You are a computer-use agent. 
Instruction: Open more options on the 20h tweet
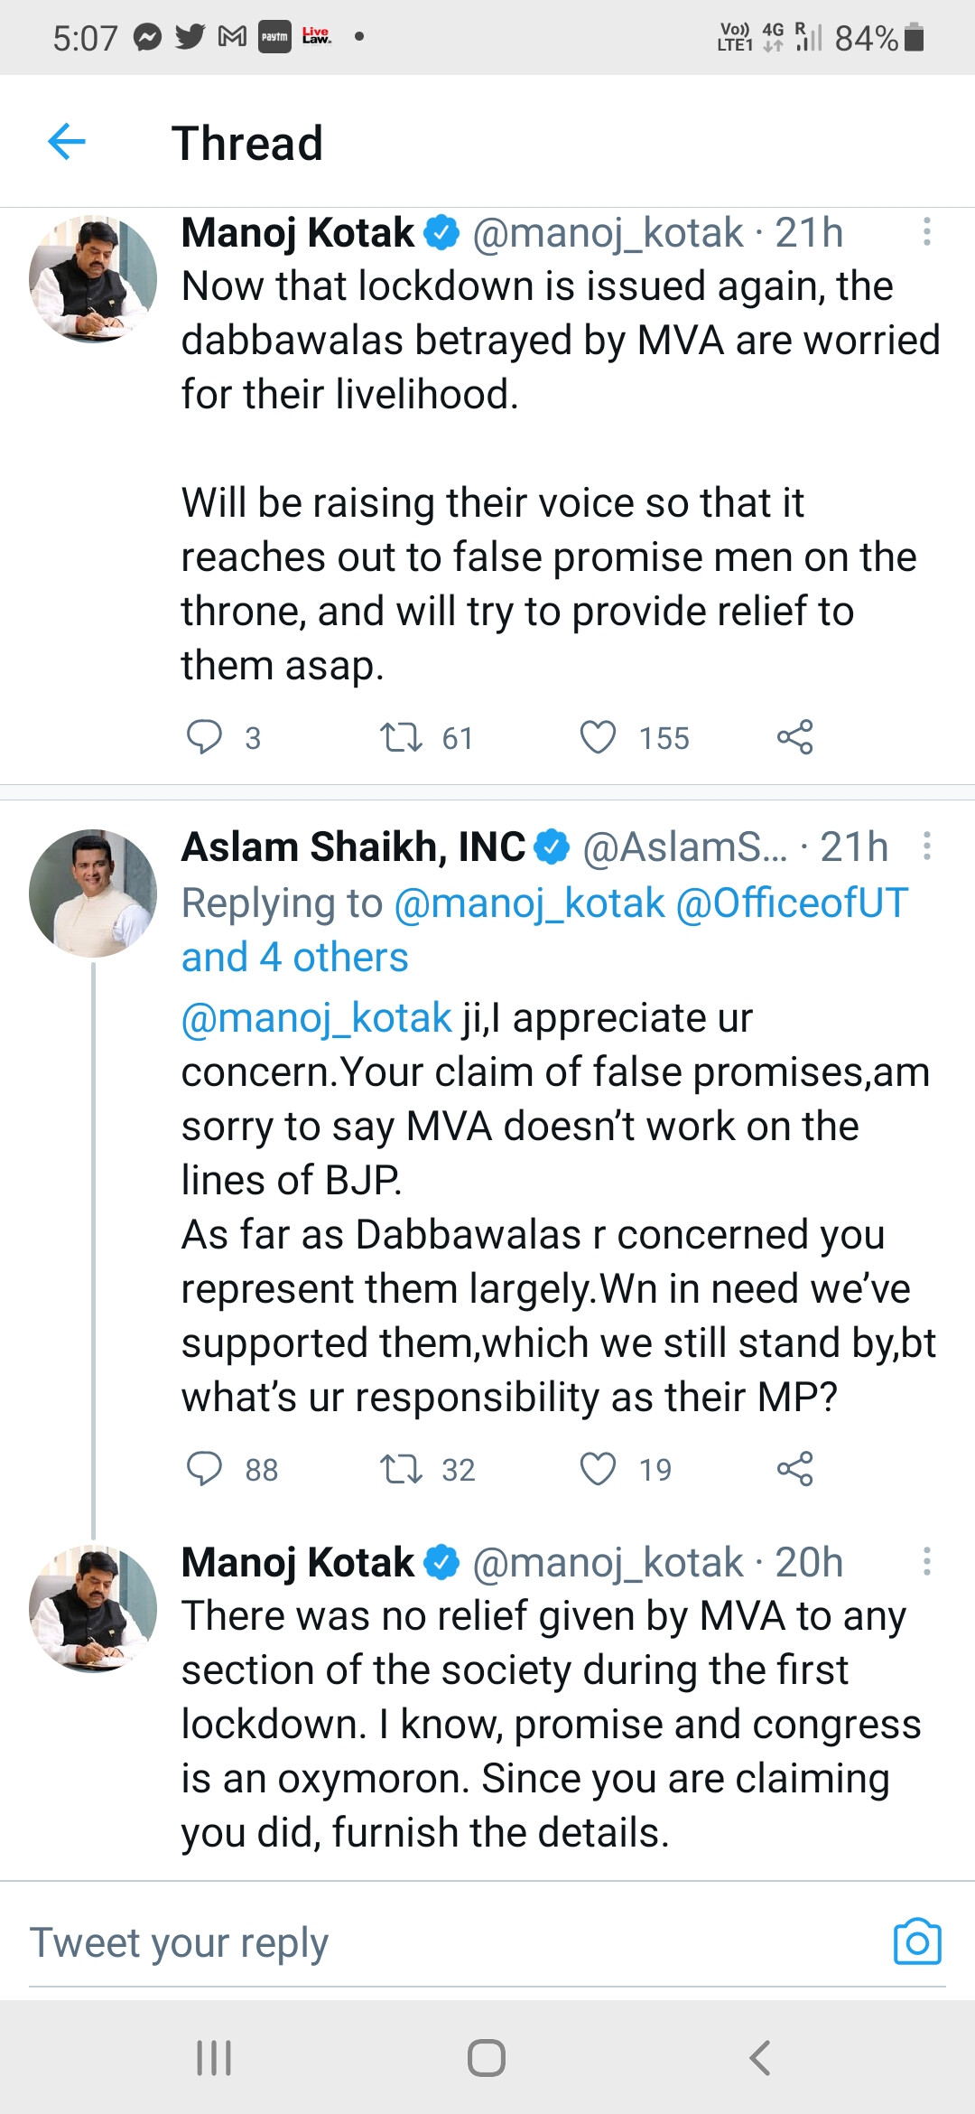click(926, 1562)
